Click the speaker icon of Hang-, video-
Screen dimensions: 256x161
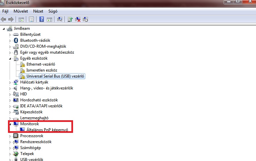pos(16,88)
